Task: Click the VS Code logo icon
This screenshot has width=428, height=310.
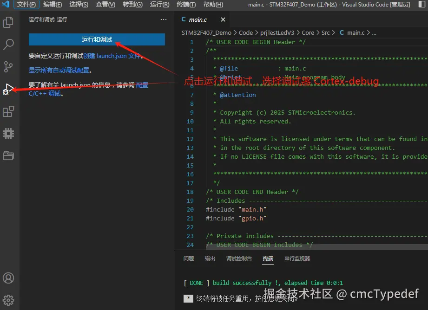Action: (x=6, y=4)
